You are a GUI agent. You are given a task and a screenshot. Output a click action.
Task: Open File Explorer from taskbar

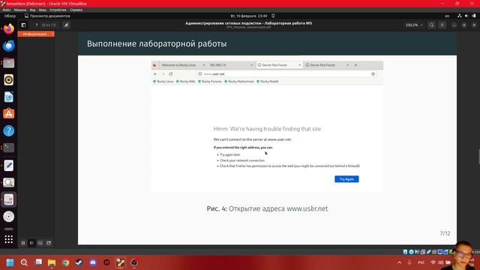click(x=52, y=262)
